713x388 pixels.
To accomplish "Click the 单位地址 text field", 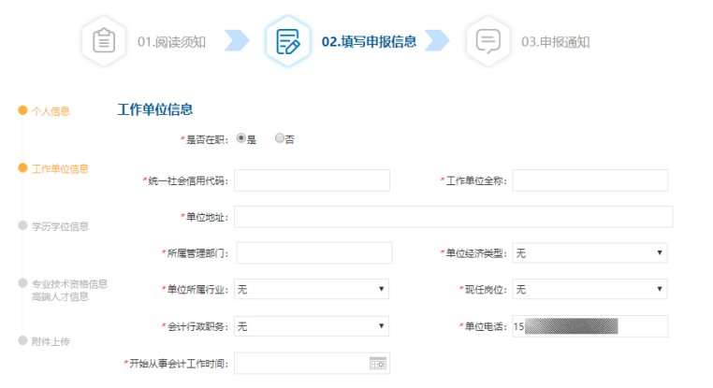I will (x=453, y=217).
